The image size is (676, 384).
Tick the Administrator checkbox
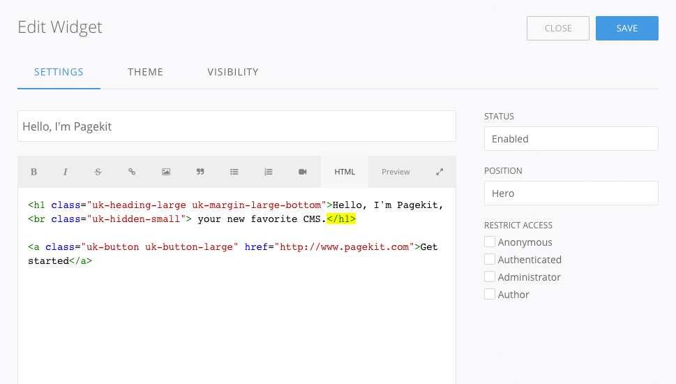[490, 277]
